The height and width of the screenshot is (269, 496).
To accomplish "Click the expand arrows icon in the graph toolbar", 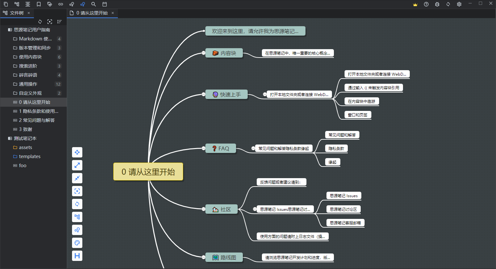I will tap(77, 165).
